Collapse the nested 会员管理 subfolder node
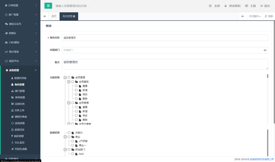Screen dimensions: 275x162 (x=69, y=103)
